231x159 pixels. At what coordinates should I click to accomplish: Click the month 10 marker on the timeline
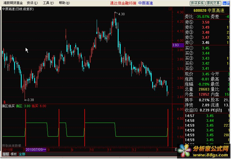point(92,150)
